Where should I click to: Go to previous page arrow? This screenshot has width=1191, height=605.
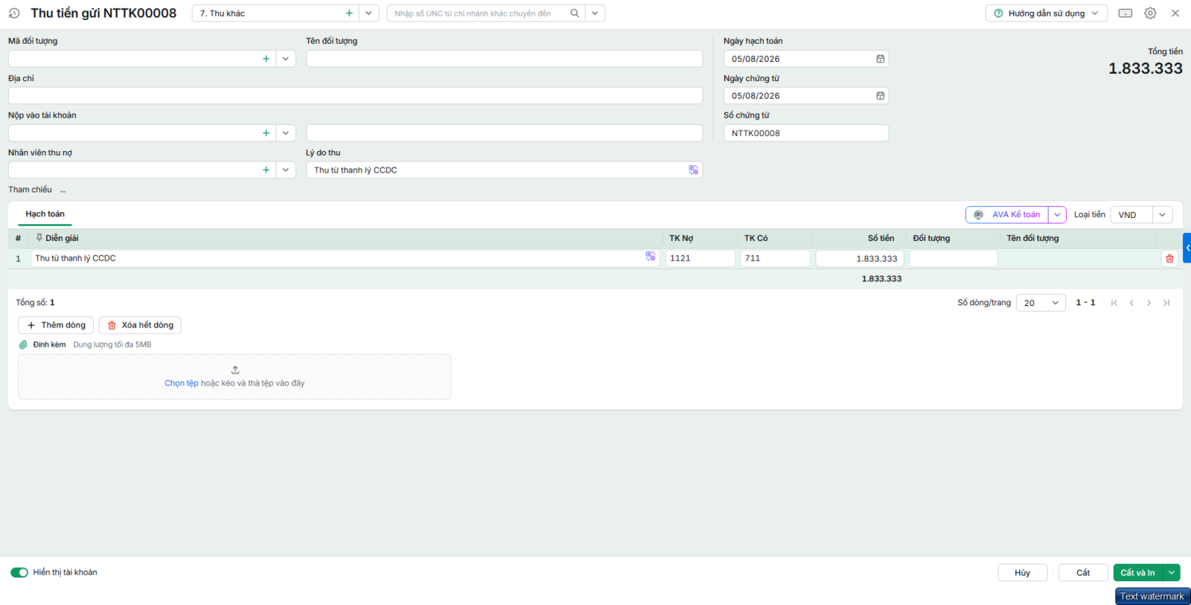click(1131, 303)
